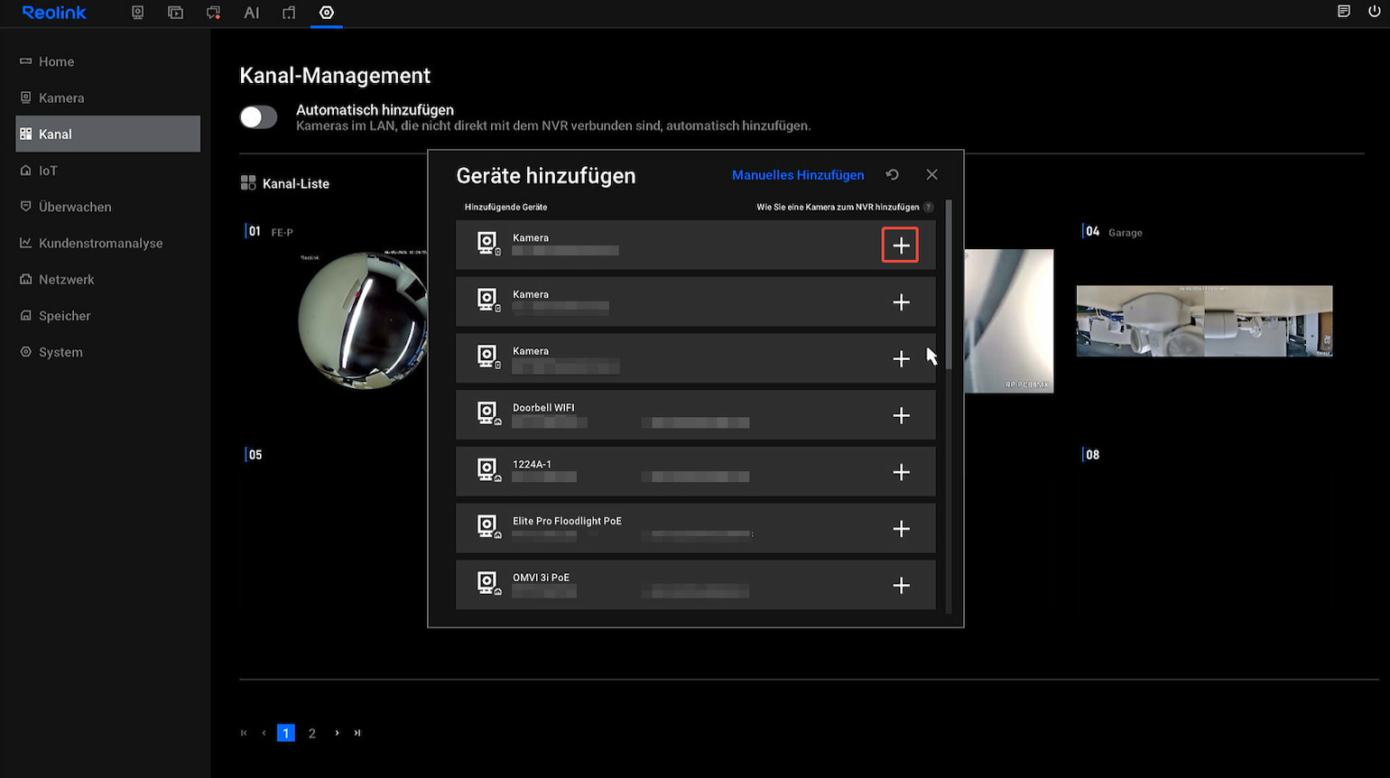Viewport: 1390px width, 778px height.
Task: Click the partially hidden channel thumbnail behind dialog
Action: (1008, 321)
